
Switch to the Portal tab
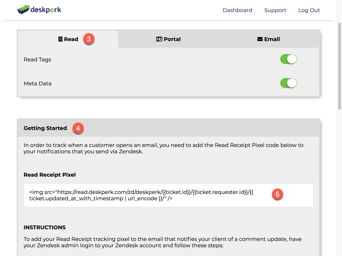pyautogui.click(x=168, y=39)
